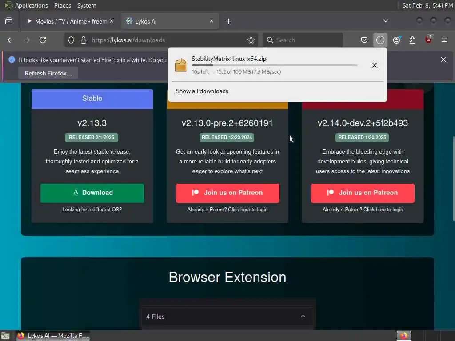This screenshot has height=341, width=455.
Task: Focus the Search input field
Action: pyautogui.click(x=303, y=40)
